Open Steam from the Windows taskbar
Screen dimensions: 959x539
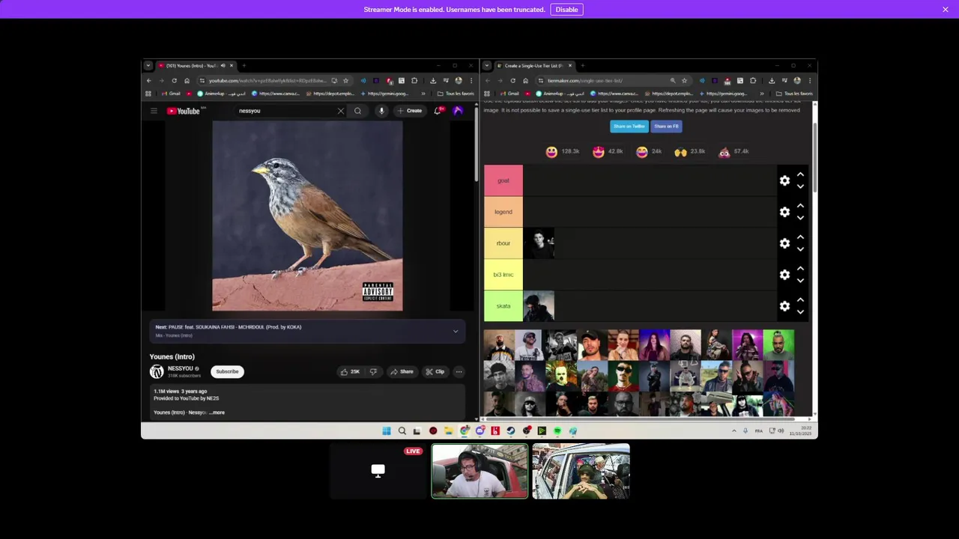coord(511,431)
